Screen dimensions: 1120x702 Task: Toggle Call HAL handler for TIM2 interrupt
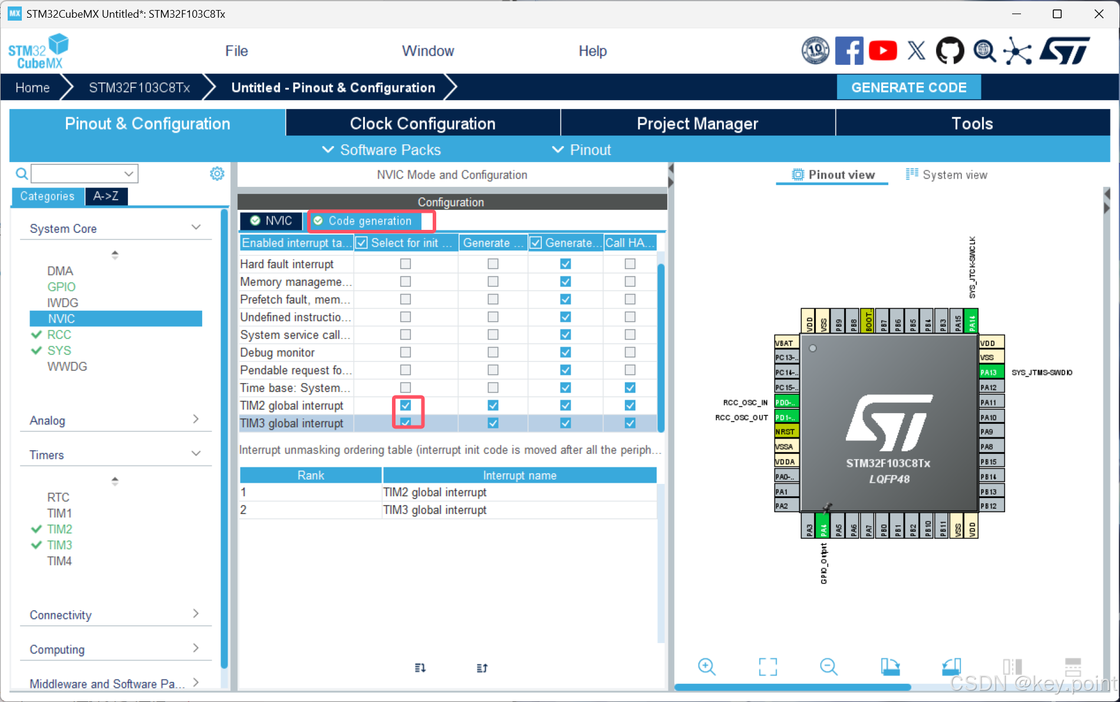coord(630,406)
